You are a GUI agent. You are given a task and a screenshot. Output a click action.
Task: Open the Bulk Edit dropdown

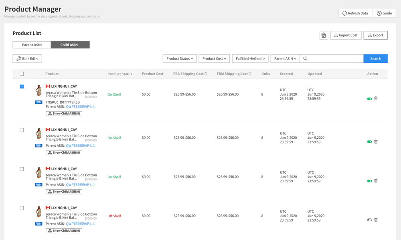point(27,59)
